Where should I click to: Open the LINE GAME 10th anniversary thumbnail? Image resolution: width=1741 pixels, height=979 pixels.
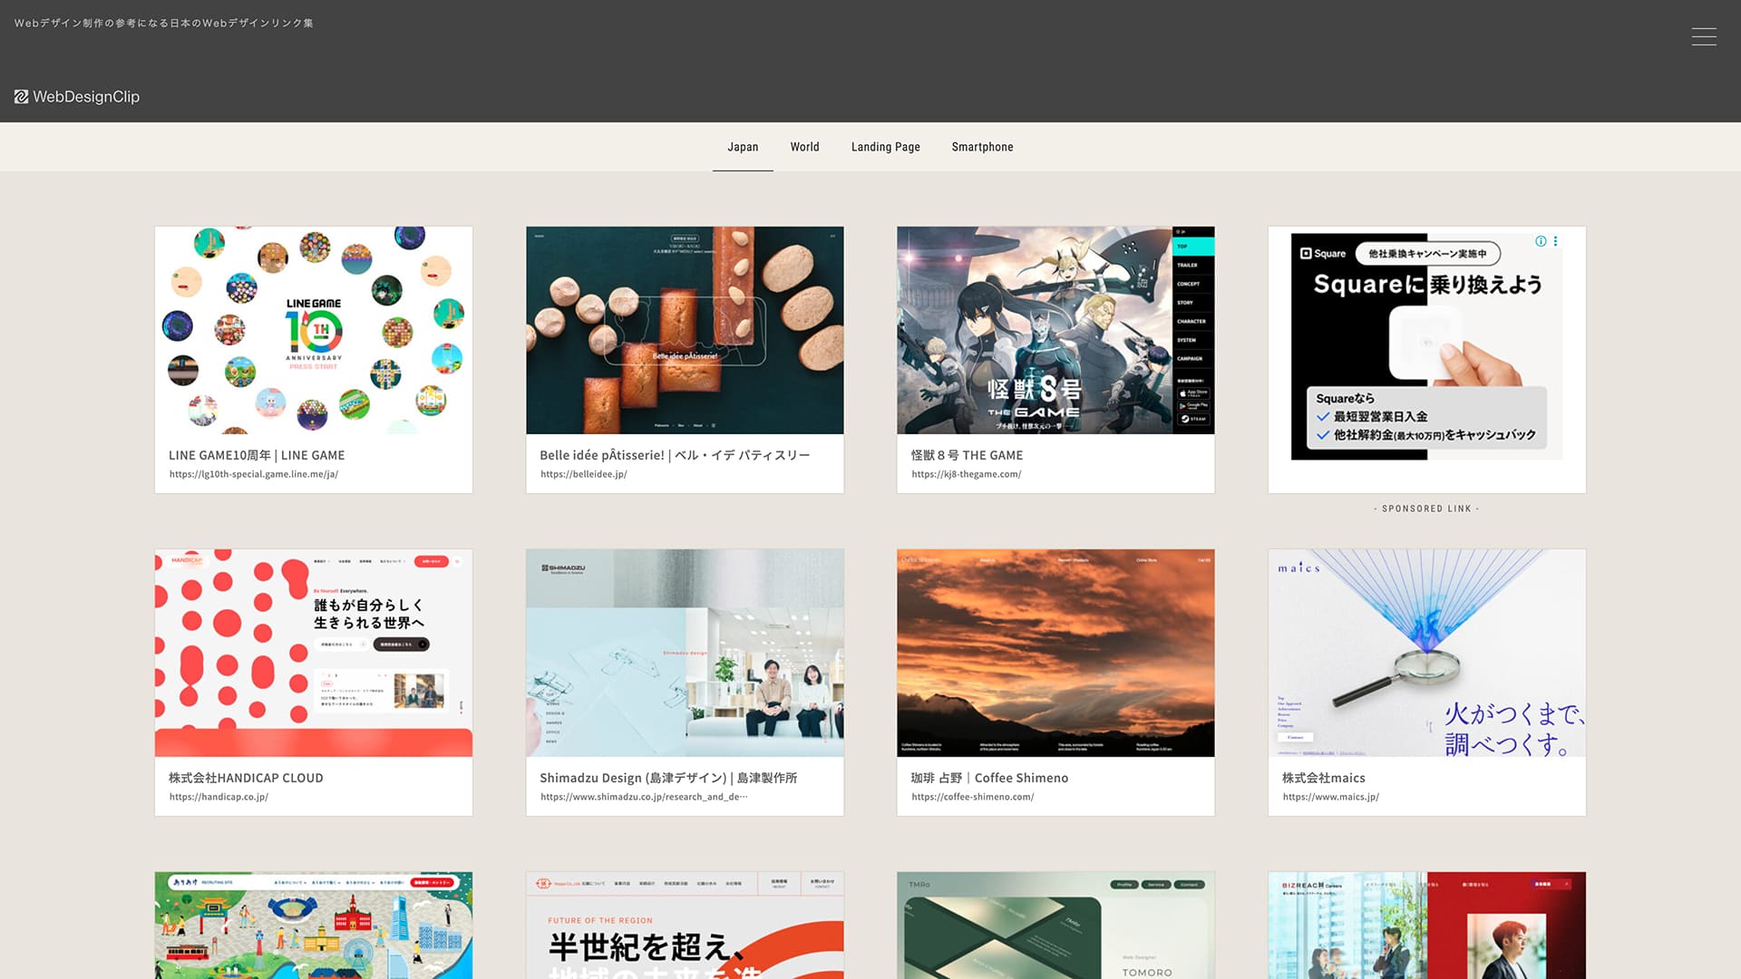[314, 330]
